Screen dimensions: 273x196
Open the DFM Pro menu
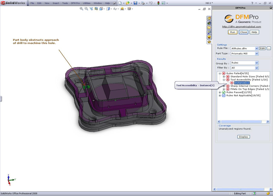coord(75,3)
